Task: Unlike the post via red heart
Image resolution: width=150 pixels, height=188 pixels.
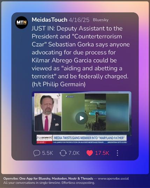Action: coord(90,153)
